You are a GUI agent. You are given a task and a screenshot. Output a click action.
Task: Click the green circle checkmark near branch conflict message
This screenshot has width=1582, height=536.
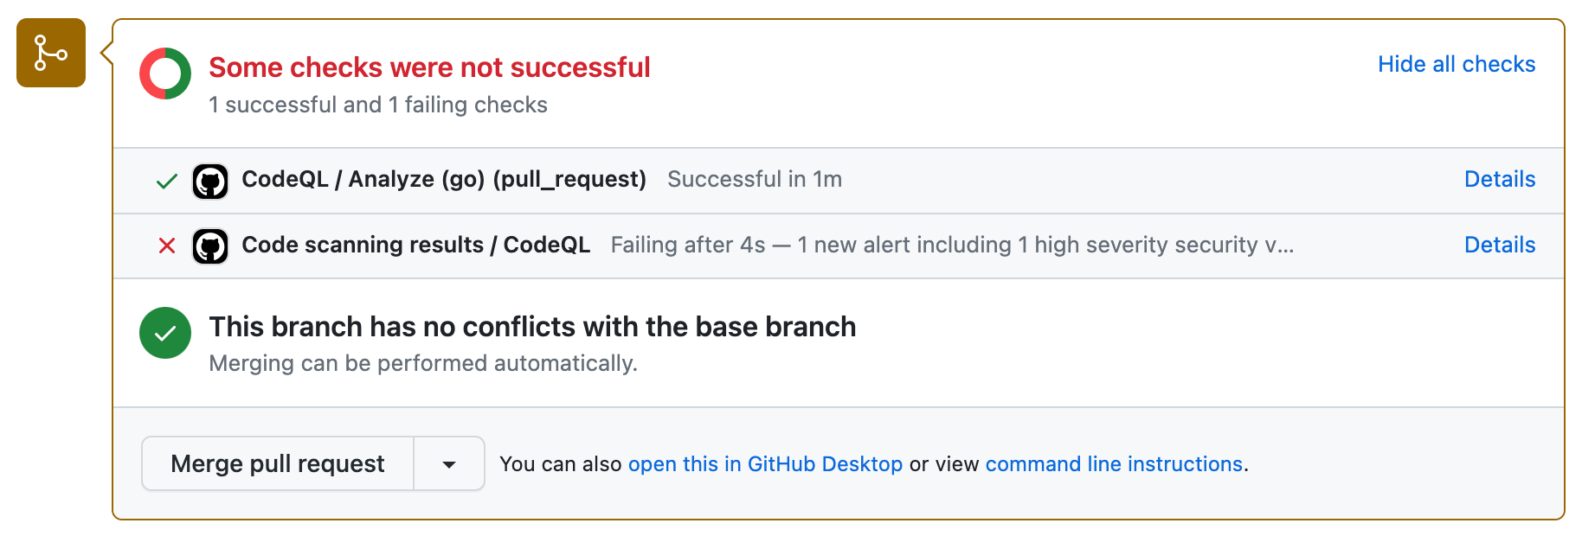pos(165,333)
